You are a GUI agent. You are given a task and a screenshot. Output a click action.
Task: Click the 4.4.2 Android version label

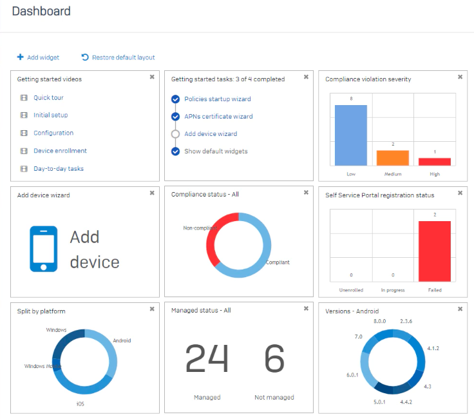coord(406,402)
